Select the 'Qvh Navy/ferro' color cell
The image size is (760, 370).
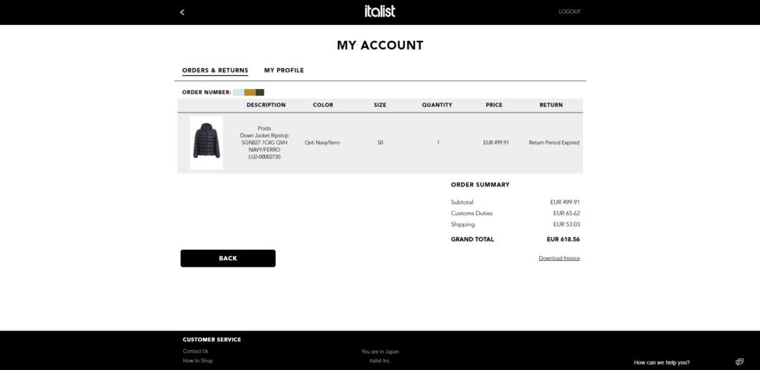323,143
